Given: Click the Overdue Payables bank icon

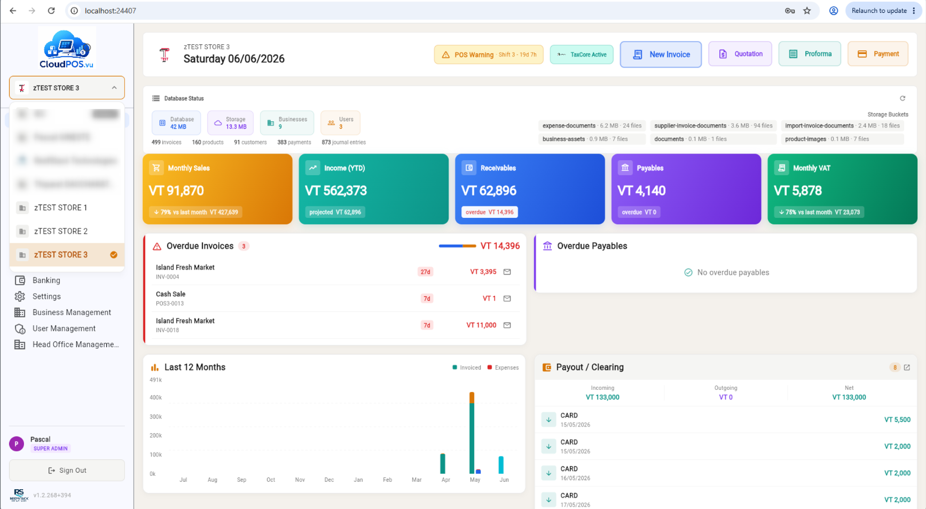Looking at the screenshot, I should click(547, 246).
